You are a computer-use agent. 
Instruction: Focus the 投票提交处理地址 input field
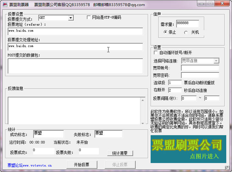[x=75, y=46]
